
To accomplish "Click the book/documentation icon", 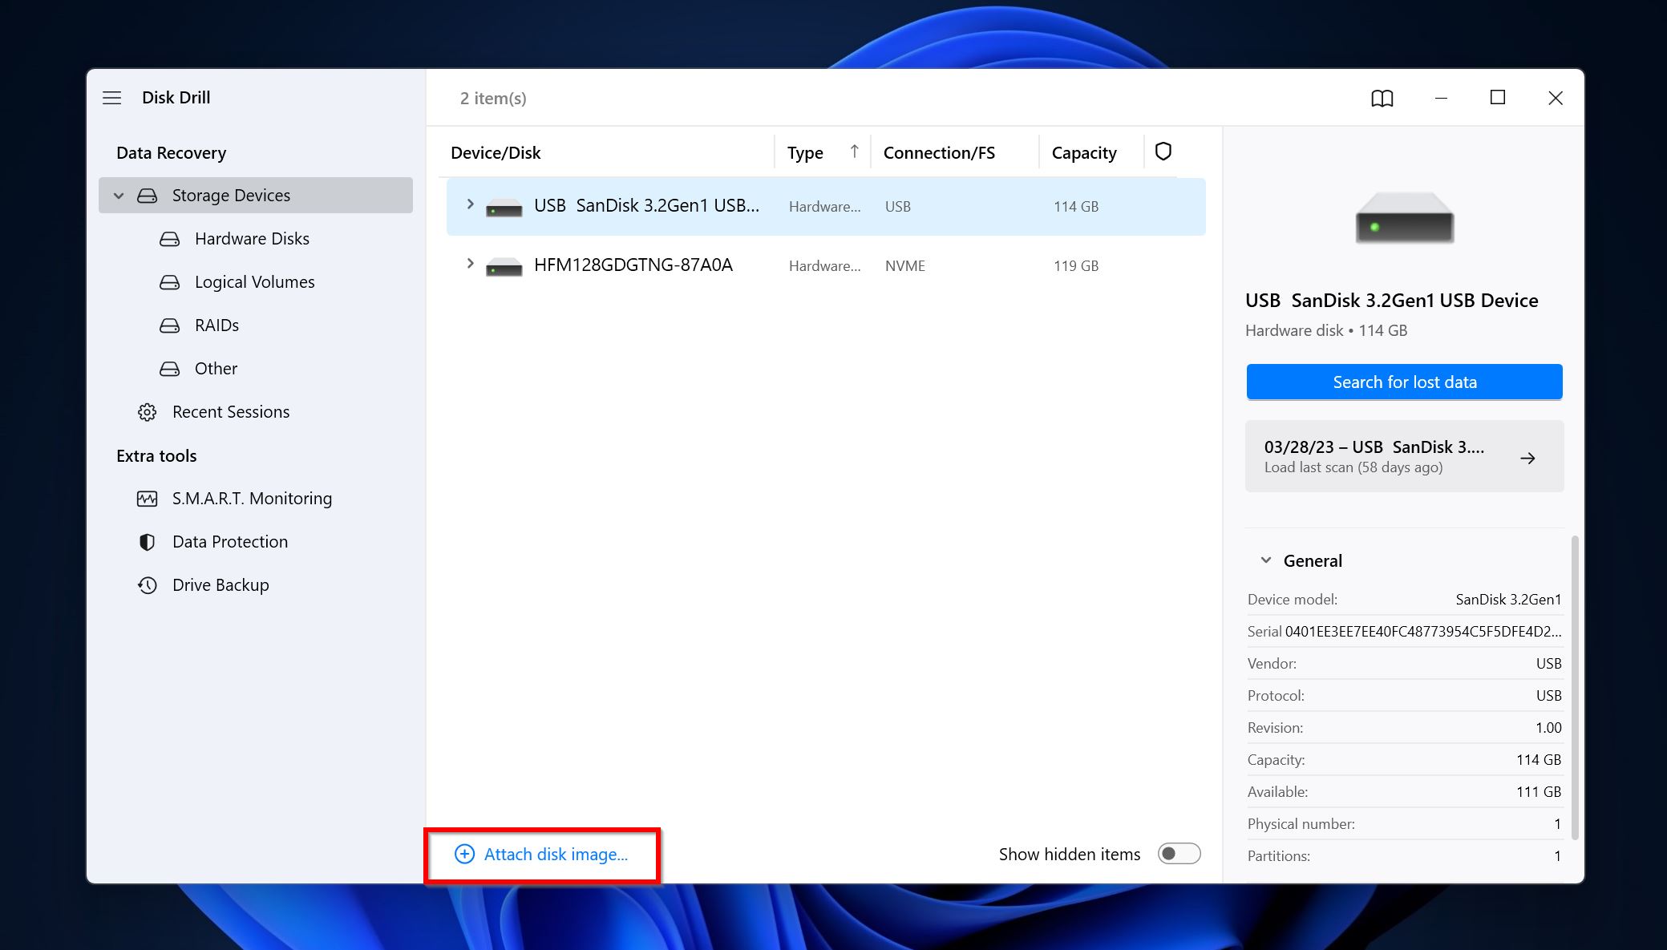I will (x=1382, y=97).
